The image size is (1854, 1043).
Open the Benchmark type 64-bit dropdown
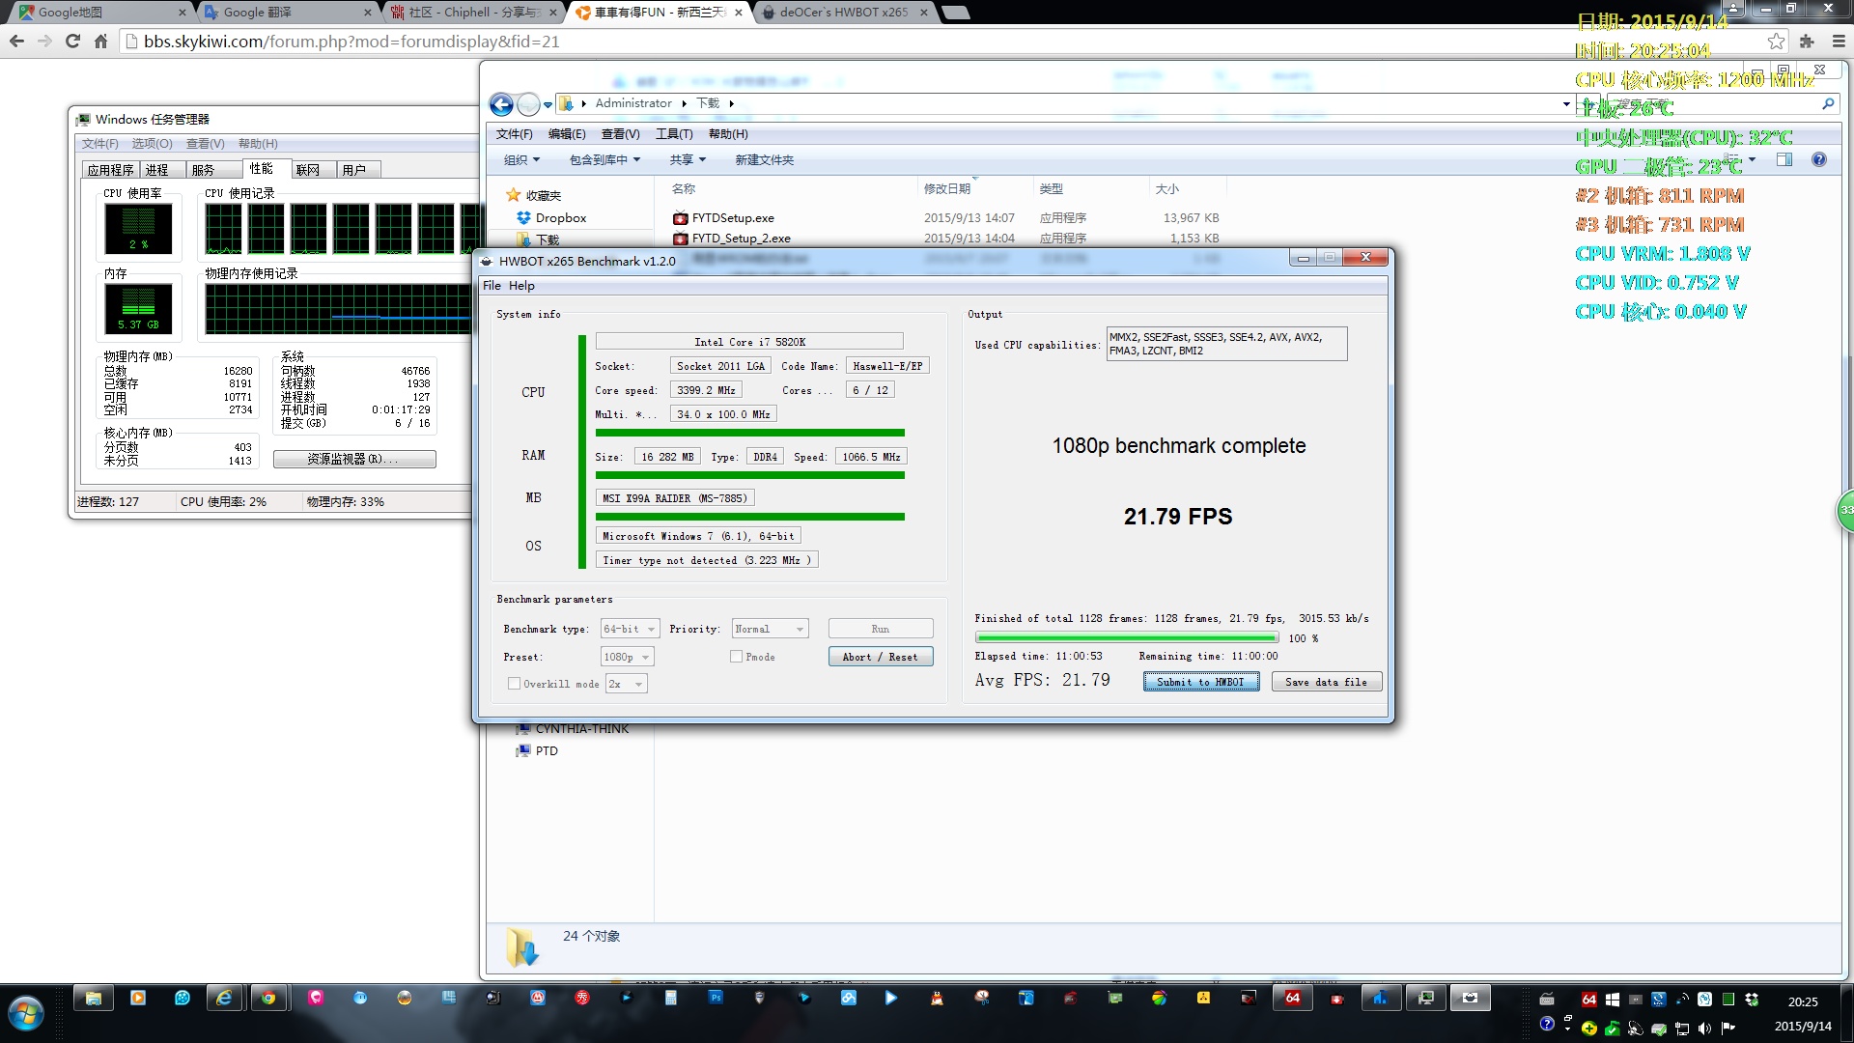point(630,629)
